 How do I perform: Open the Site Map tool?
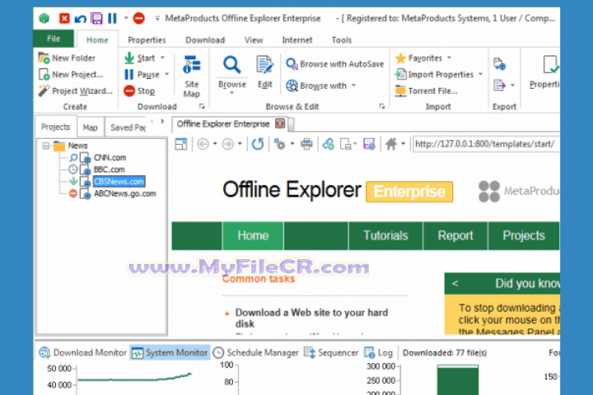point(191,77)
